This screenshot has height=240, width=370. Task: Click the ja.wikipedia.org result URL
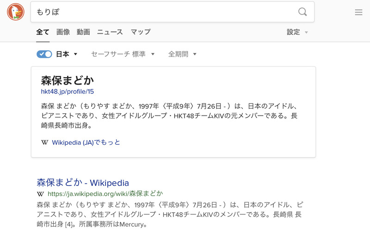point(105,194)
